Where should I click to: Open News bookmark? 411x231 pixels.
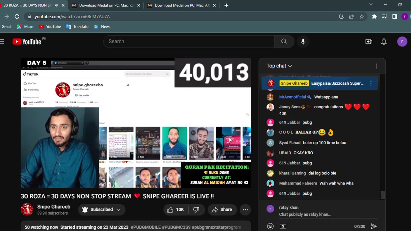click(102, 27)
